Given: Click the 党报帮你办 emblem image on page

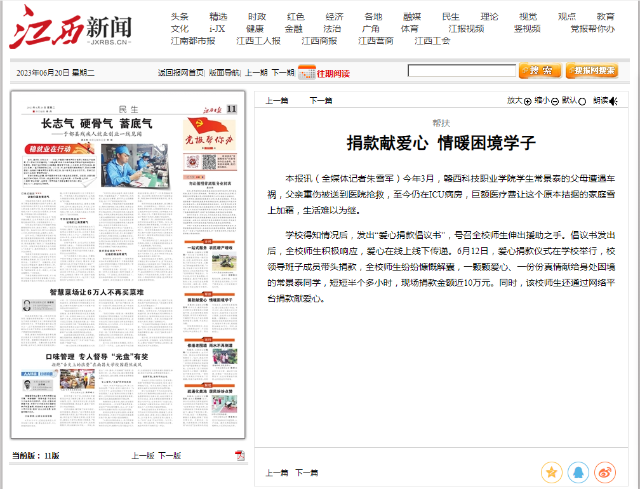Looking at the screenshot, I should click(x=200, y=135).
